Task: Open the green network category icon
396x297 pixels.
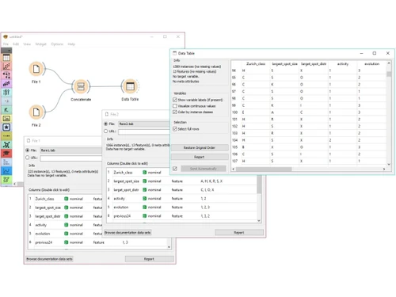Action: click(6, 145)
